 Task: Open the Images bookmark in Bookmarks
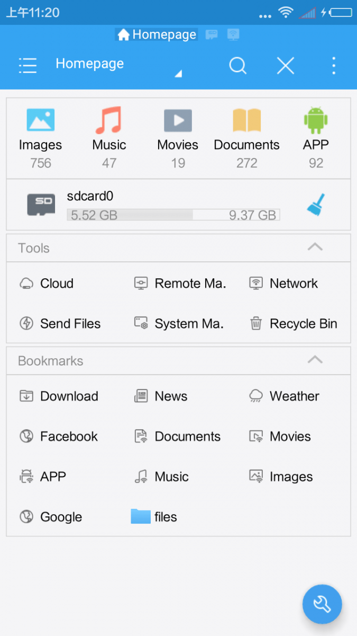(x=281, y=476)
